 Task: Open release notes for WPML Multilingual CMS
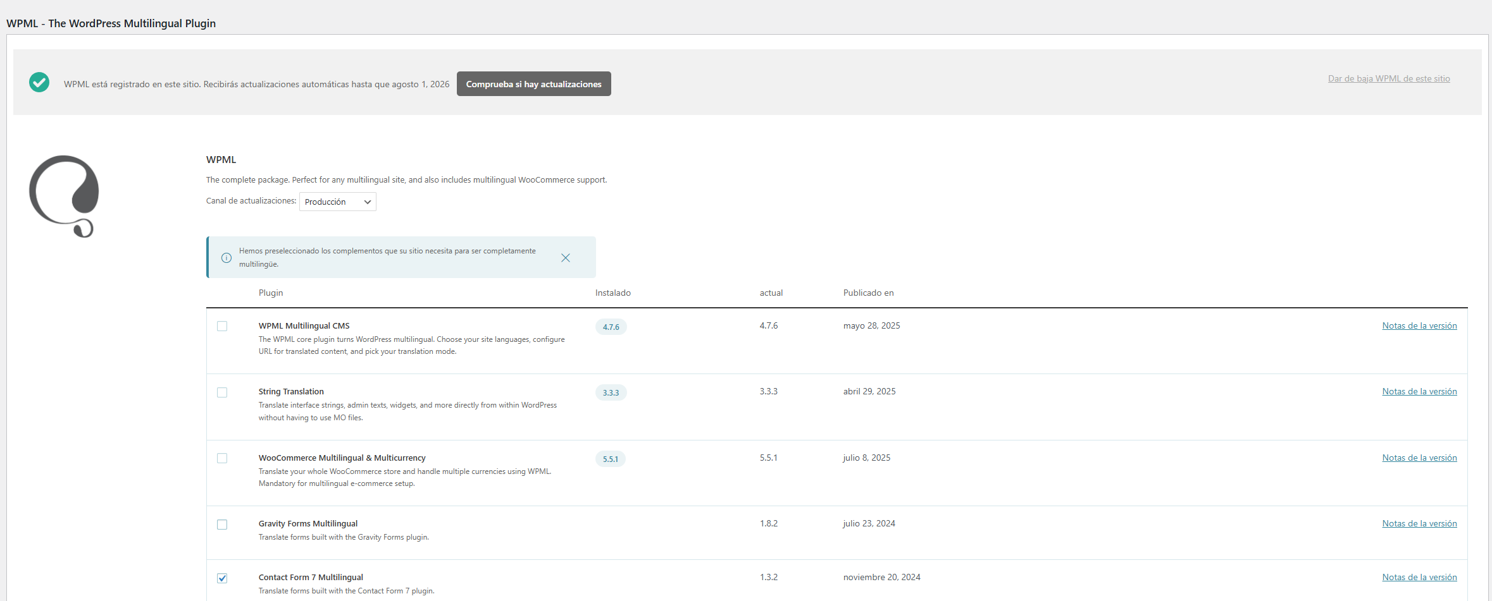pos(1419,325)
